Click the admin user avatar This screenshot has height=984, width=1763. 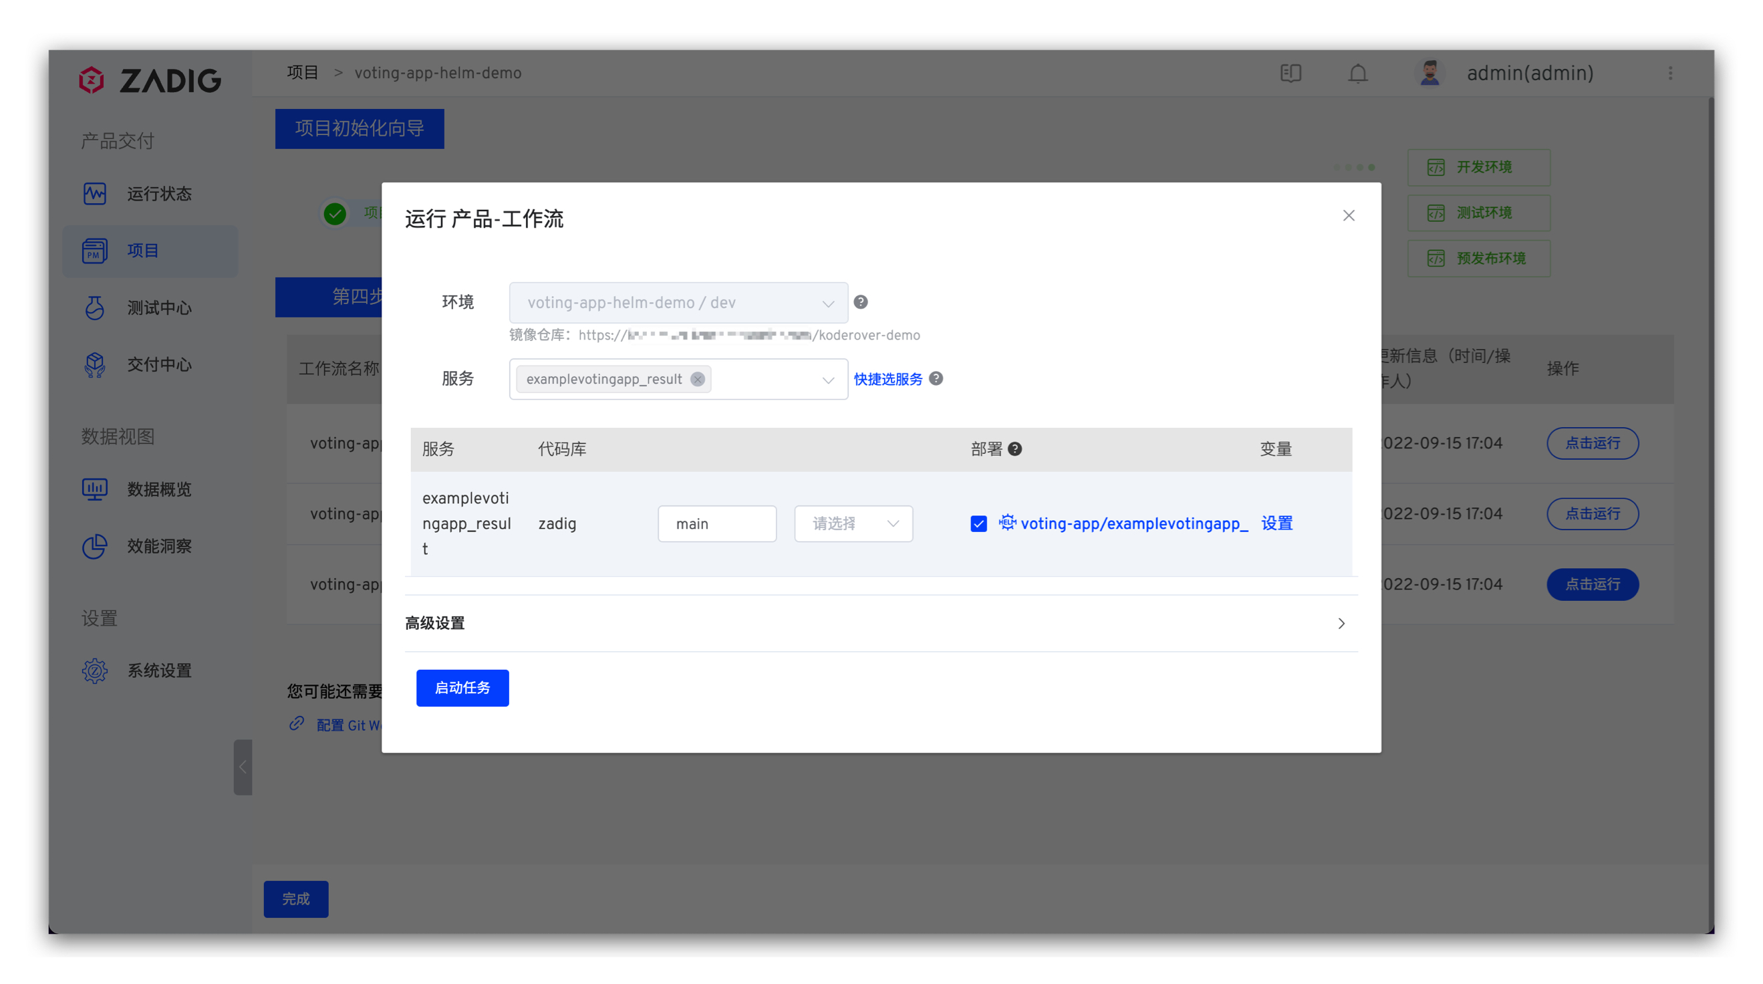(x=1429, y=73)
